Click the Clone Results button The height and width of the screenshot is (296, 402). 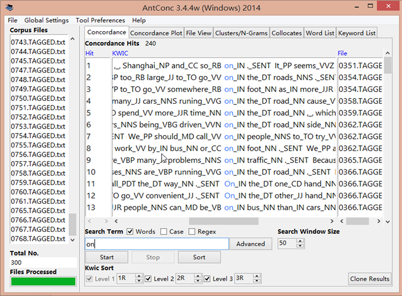[x=370, y=279]
